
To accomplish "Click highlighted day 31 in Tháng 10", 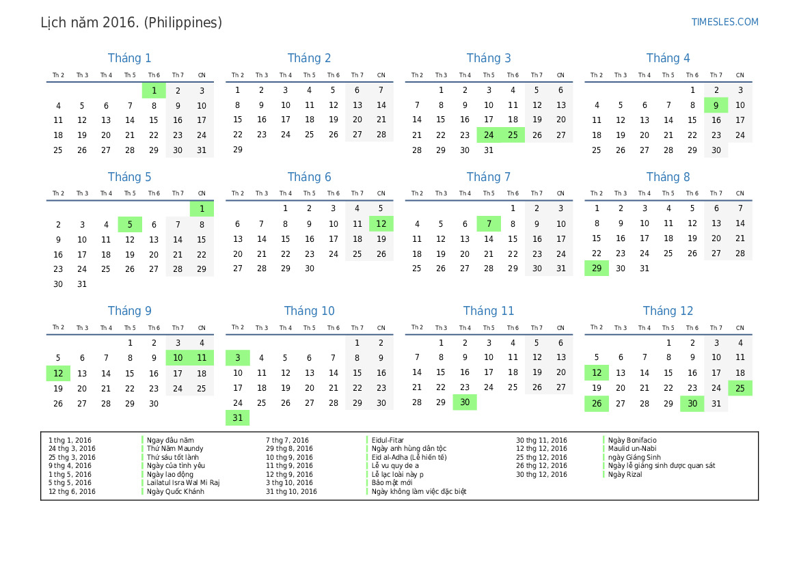I will (238, 417).
